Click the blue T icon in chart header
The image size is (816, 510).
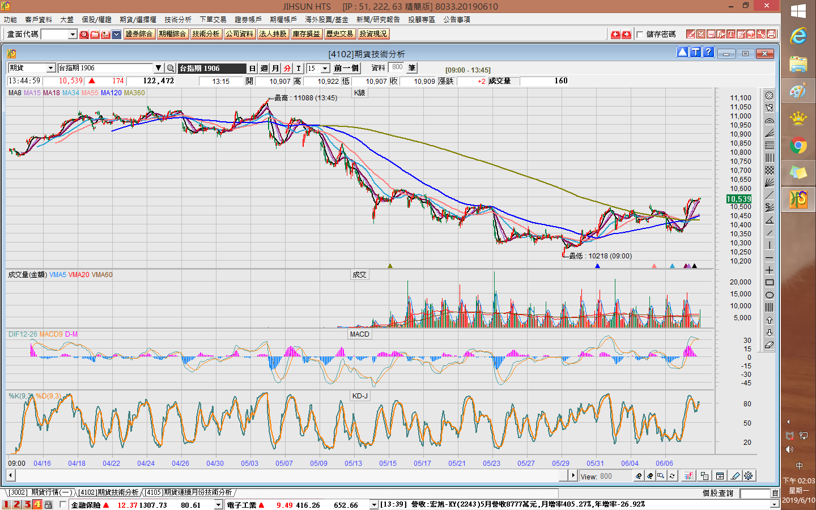695,52
